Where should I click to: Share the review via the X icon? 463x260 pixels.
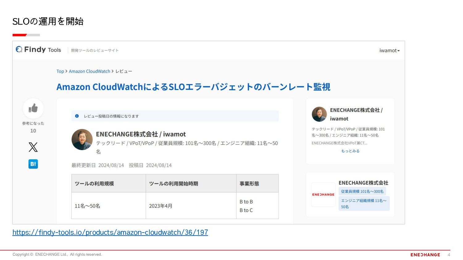(33, 147)
